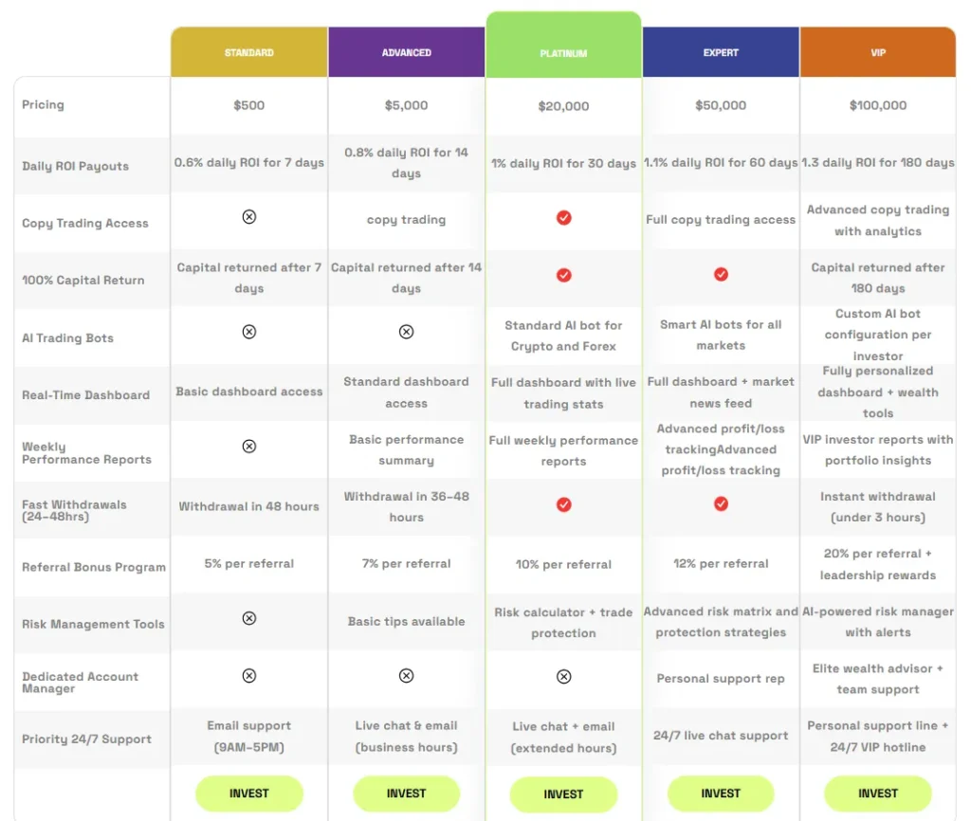Click the X icon for Advanced Dedicated Account Manager
971x821 pixels.
(x=406, y=676)
